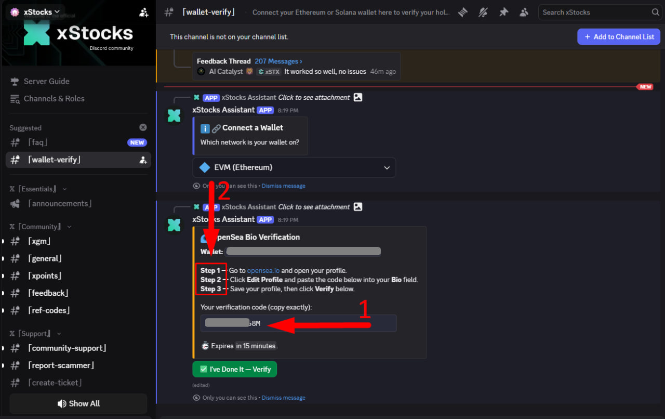Click the eye icon beside last 'Only you can see this'
Image resolution: width=665 pixels, height=419 pixels.
tap(196, 398)
